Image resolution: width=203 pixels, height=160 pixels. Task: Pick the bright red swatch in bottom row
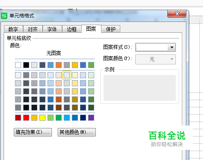[x=26, y=117]
